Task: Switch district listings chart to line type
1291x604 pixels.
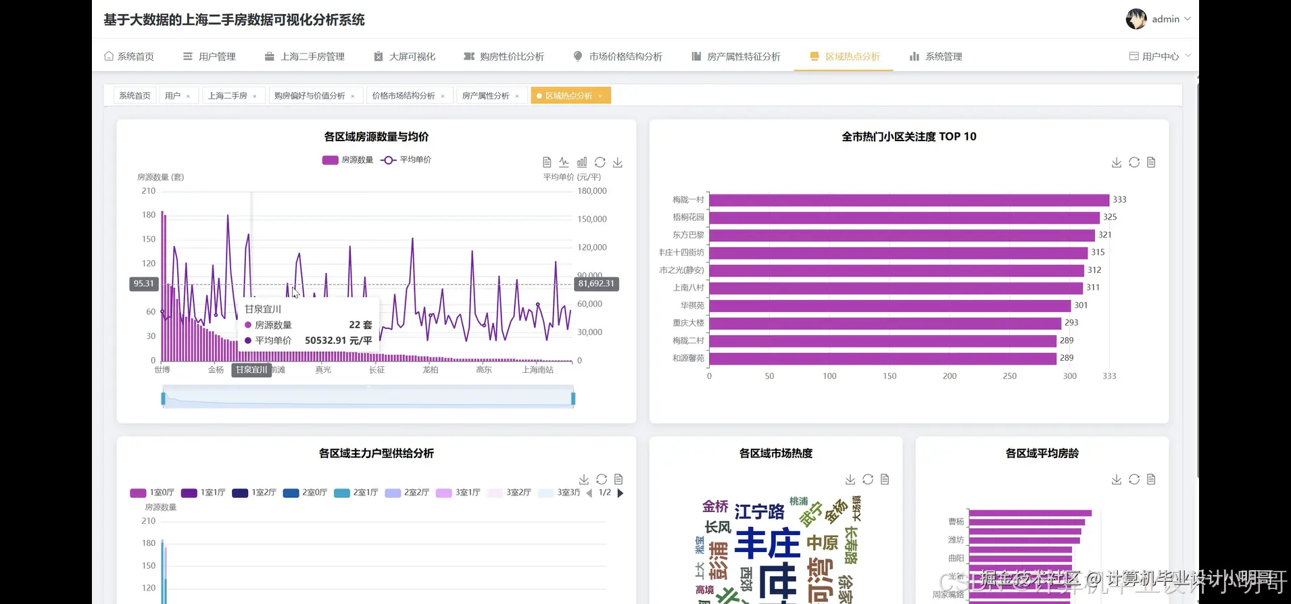Action: 564,162
